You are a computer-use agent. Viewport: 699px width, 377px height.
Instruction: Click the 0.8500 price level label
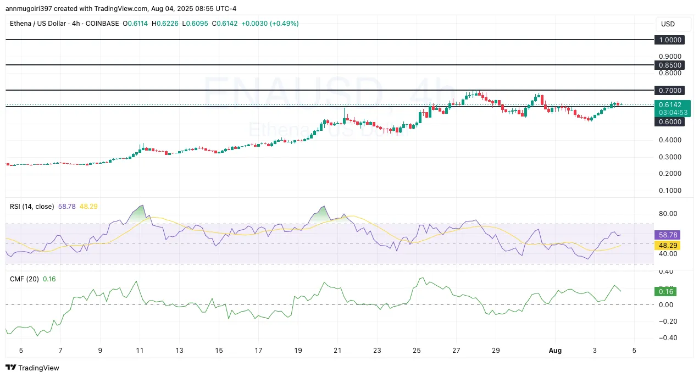pyautogui.click(x=669, y=65)
